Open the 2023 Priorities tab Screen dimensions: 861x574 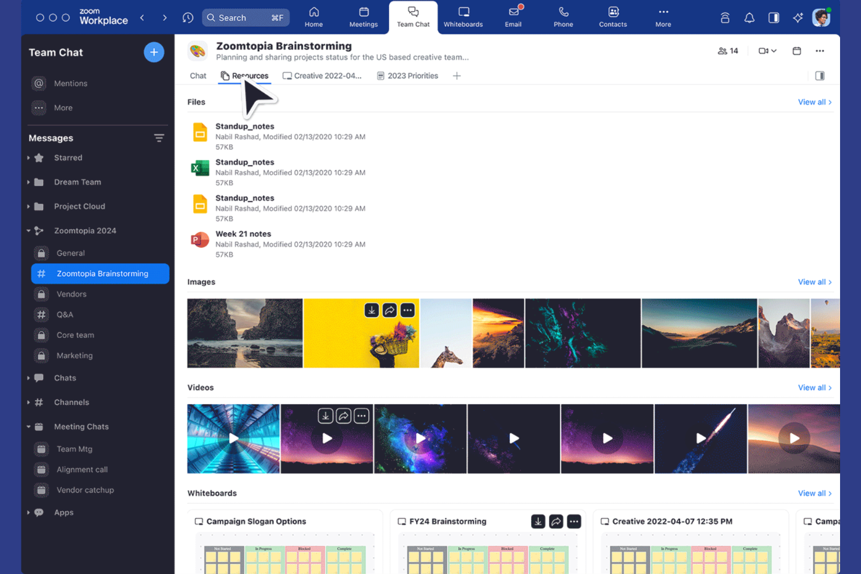coord(407,76)
